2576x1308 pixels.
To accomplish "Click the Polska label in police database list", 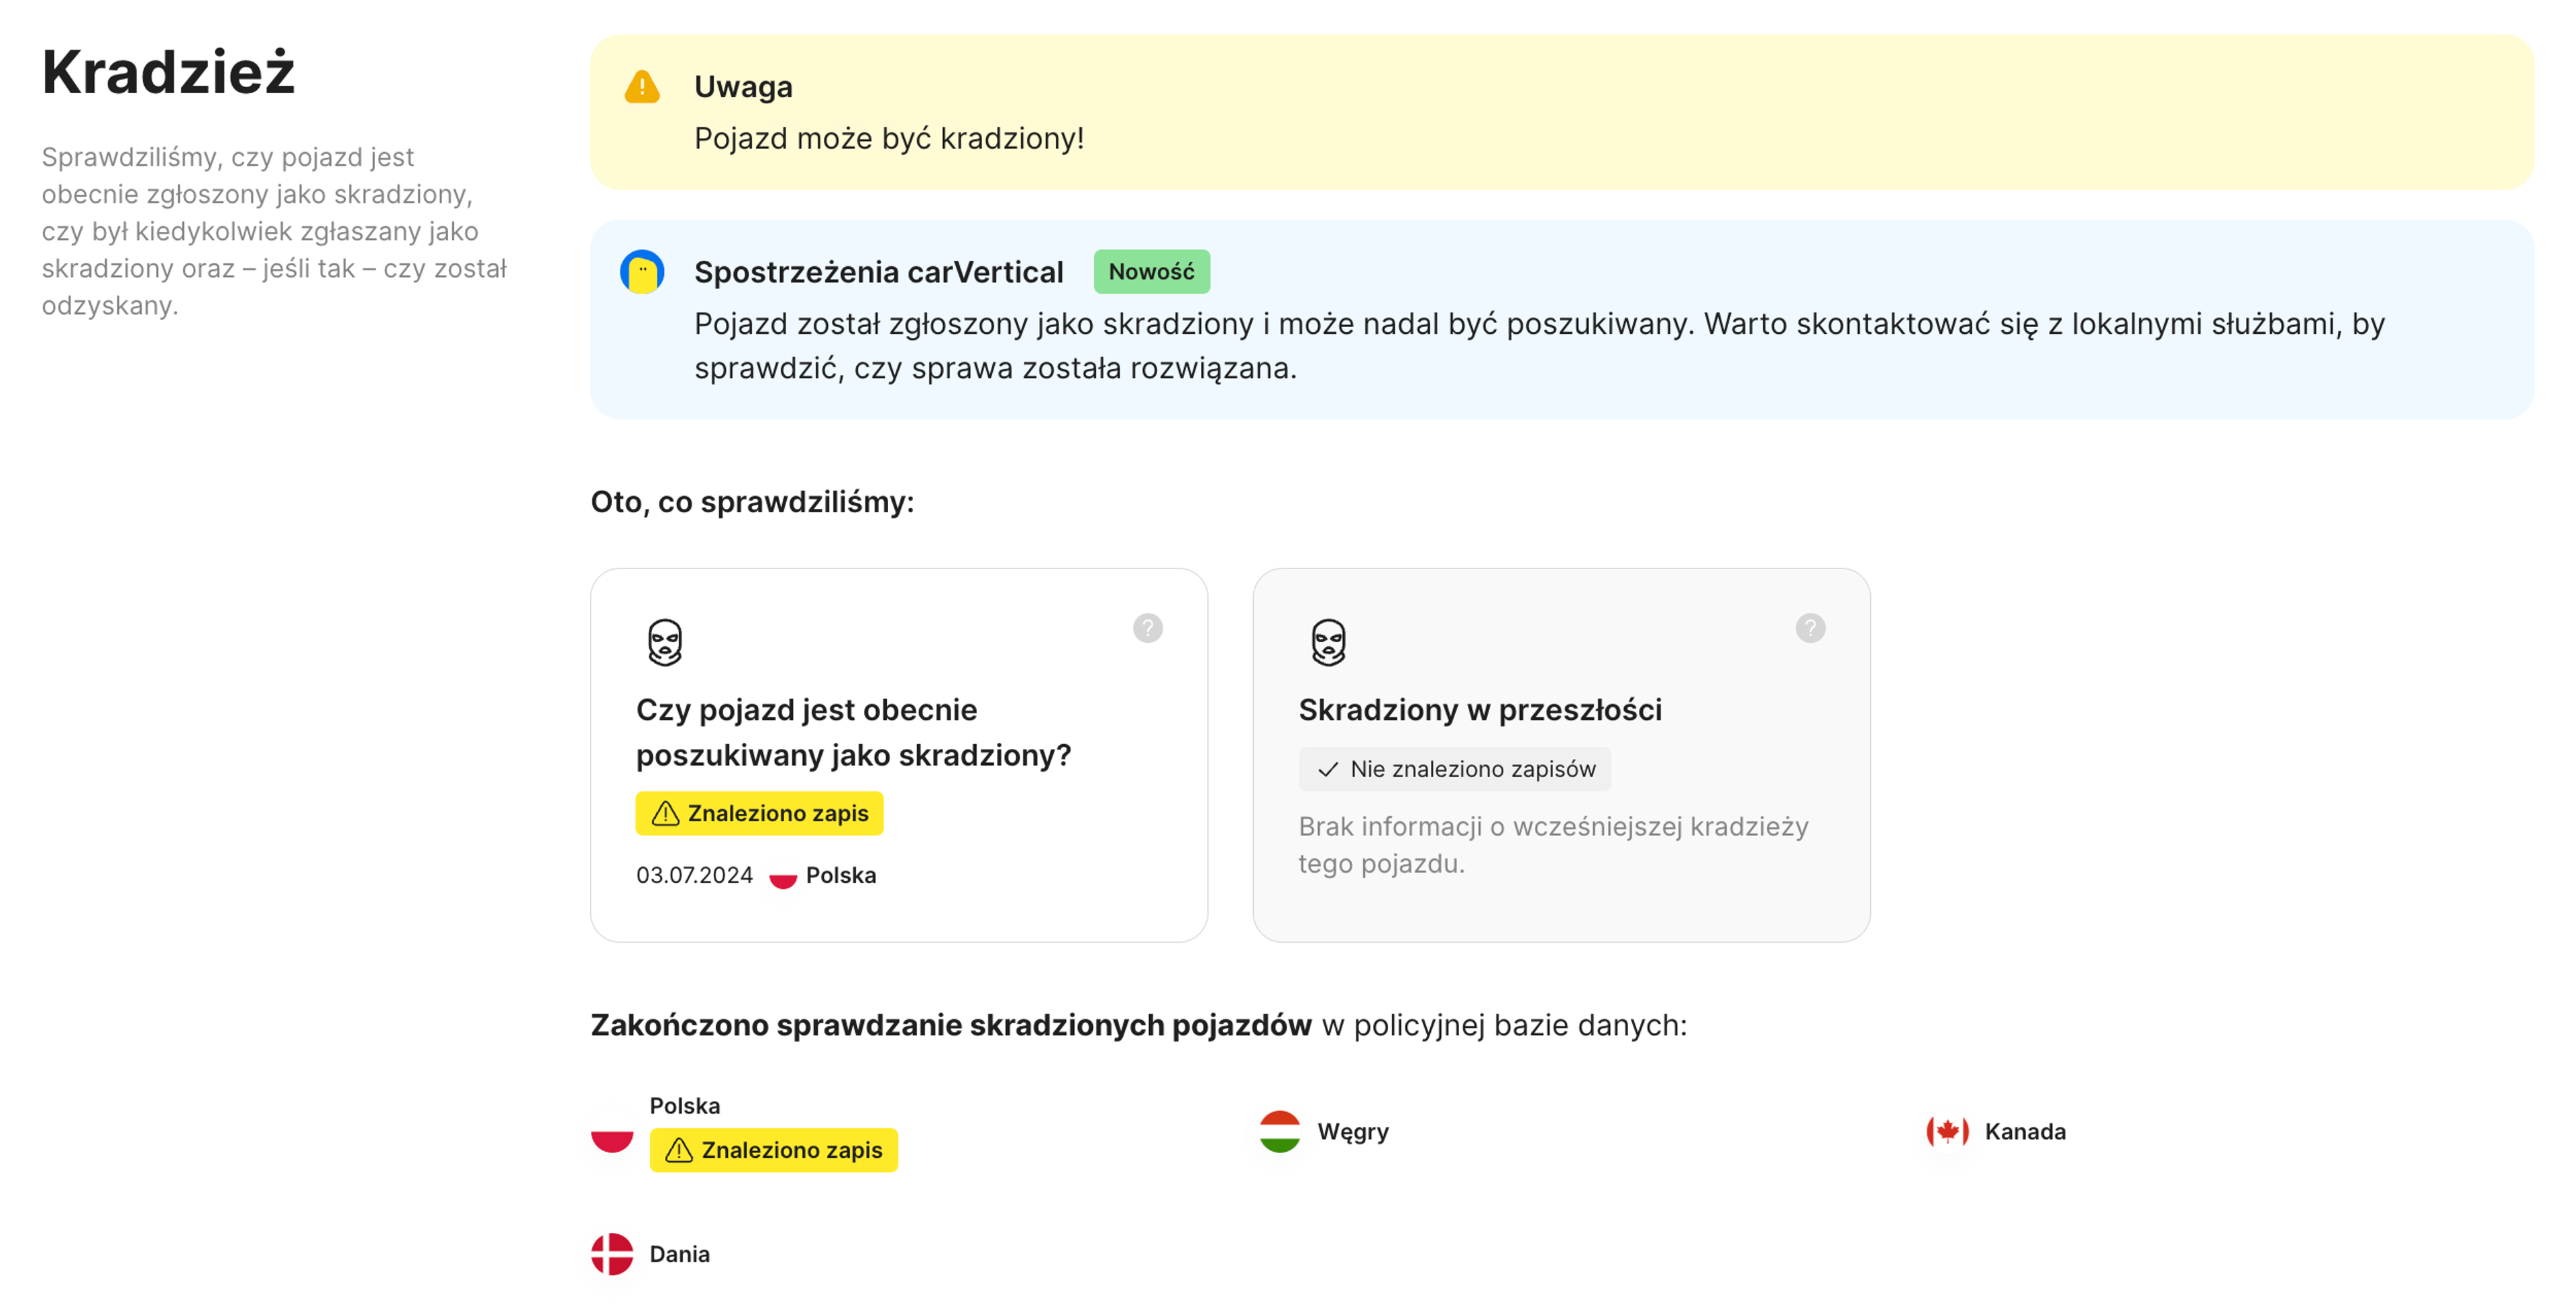I will coord(685,1105).
